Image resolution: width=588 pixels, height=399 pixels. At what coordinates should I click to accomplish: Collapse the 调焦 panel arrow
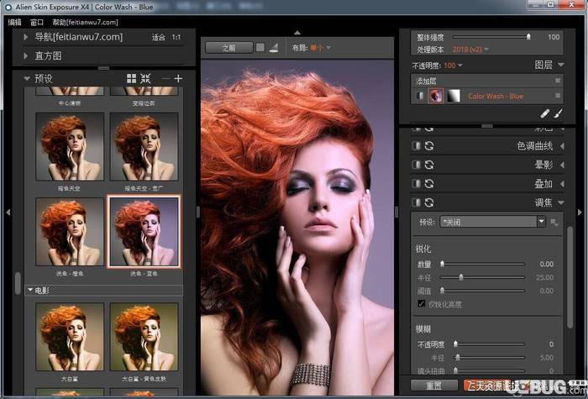coord(561,202)
